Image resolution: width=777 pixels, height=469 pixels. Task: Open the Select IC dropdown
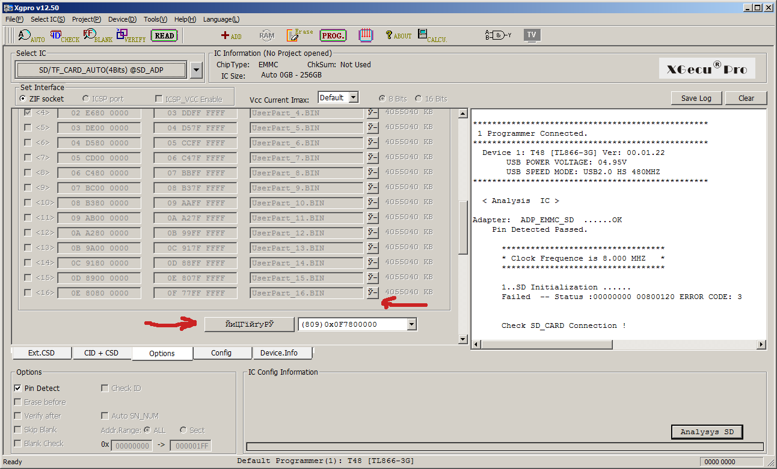(x=195, y=70)
